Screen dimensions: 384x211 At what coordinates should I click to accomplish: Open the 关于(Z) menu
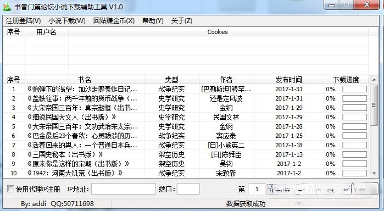(182, 21)
